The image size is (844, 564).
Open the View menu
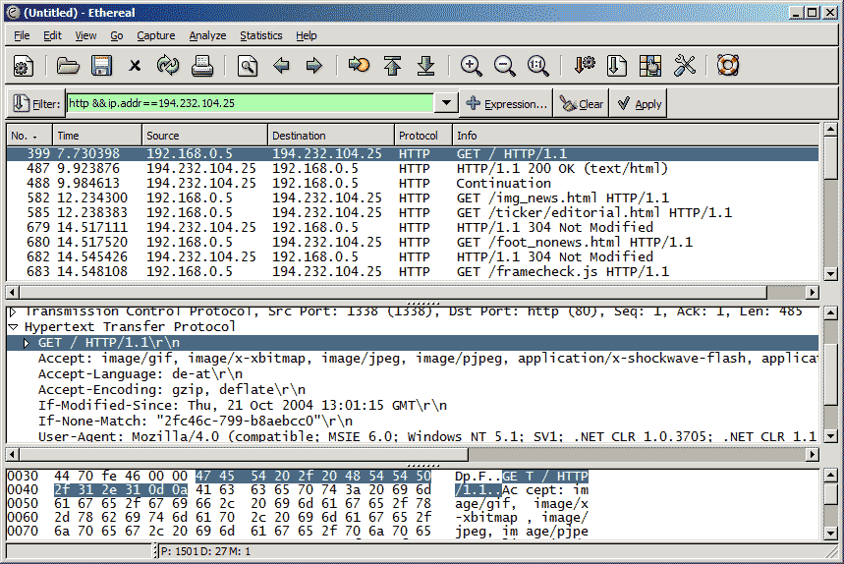[85, 35]
